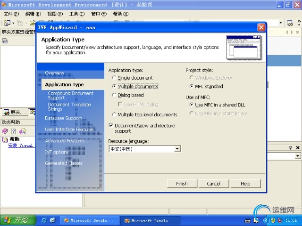
Task: Close the start page document tab with X
Action: click(298, 32)
